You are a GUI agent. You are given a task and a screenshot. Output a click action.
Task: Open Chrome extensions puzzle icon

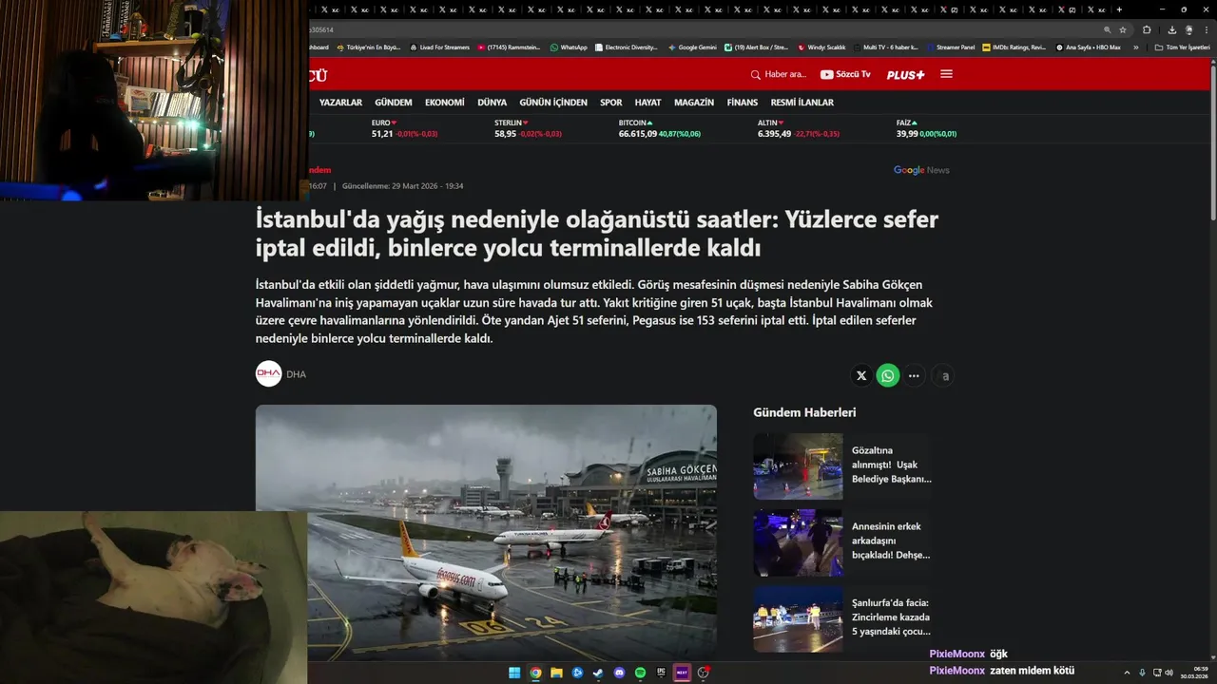[1147, 29]
